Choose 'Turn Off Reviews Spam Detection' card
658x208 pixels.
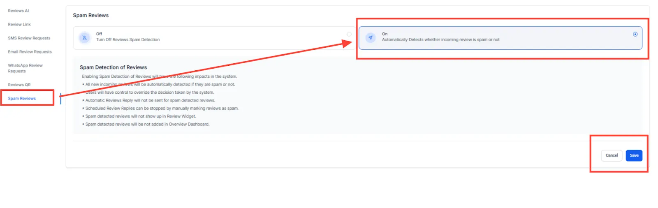pos(214,38)
